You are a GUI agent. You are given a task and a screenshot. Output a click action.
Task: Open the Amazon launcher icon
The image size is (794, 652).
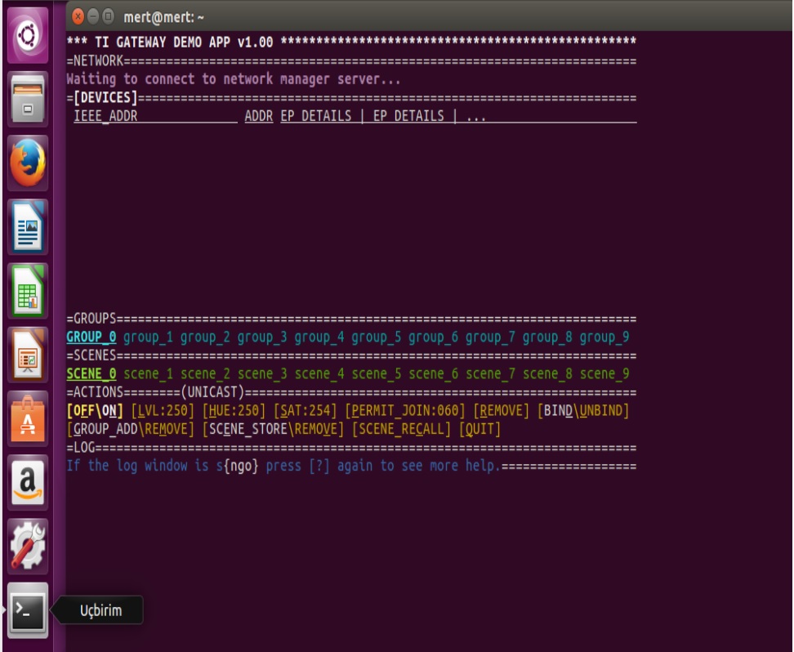(28, 482)
